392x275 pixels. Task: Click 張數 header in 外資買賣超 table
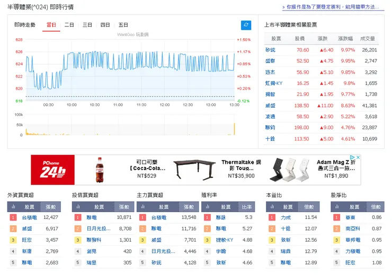tap(51, 207)
